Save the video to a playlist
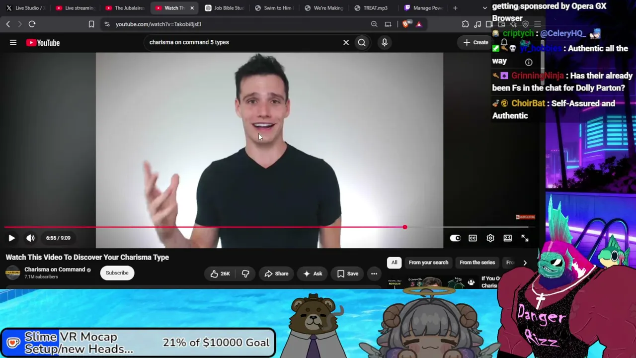The image size is (636, 358). pos(348,273)
